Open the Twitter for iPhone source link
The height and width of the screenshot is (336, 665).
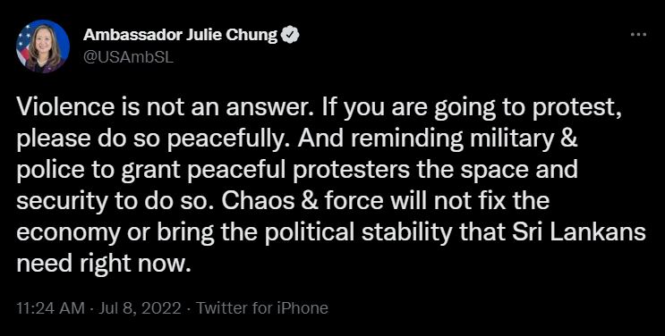tap(261, 307)
